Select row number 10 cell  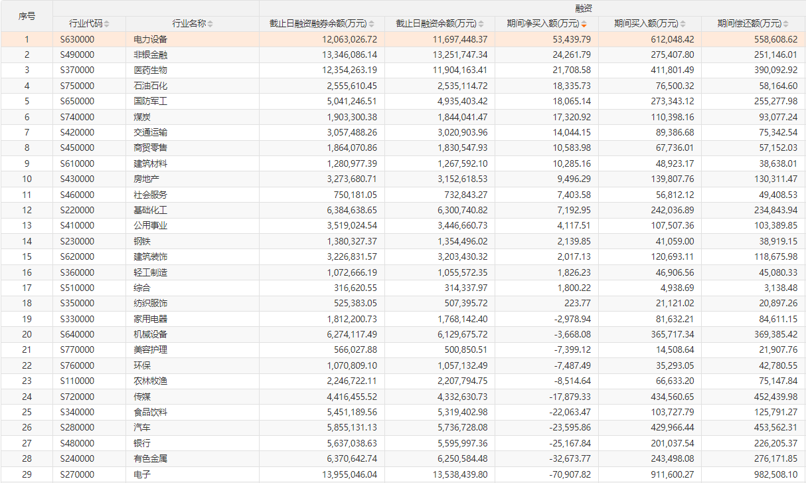27,179
